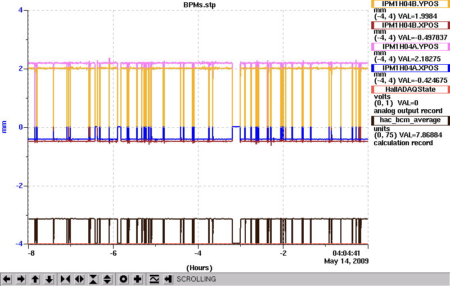
Task: Click the May 14, 2009 date label
Action: point(346,261)
